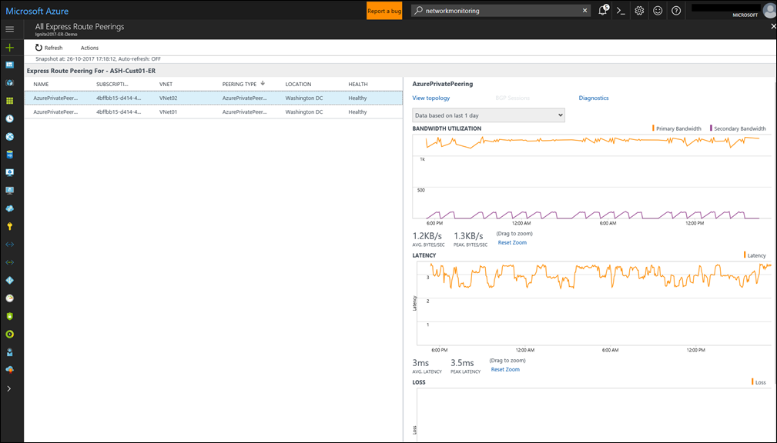
Task: Open portal settings gear icon
Action: click(639, 11)
